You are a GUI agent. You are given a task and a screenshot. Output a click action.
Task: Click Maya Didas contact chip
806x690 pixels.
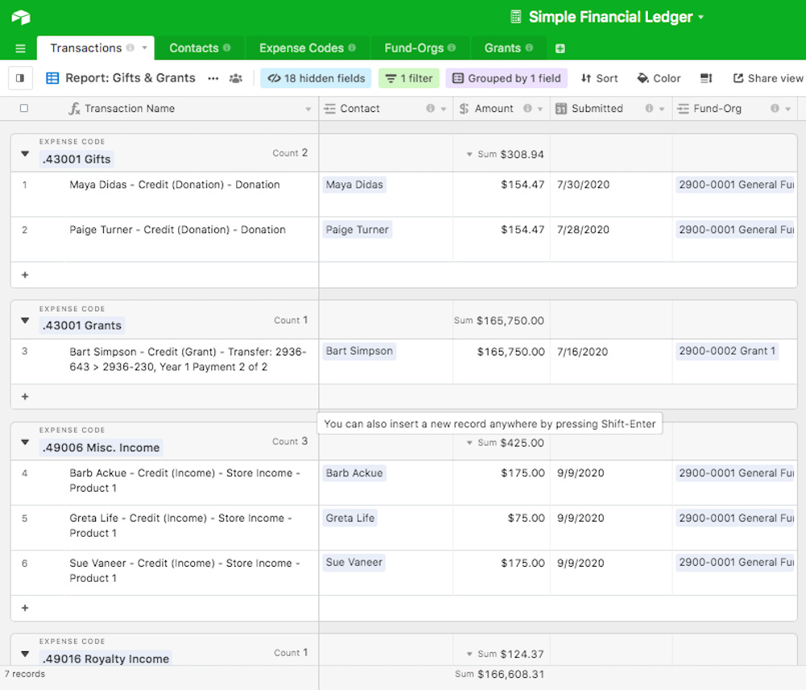pyautogui.click(x=354, y=185)
